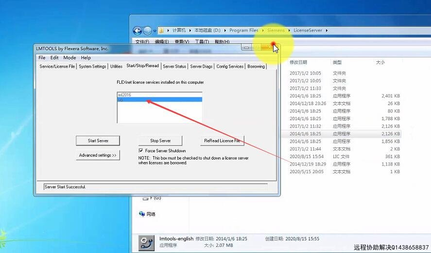
Task: Open Explorer 文件(F) menu
Action: coord(142,41)
